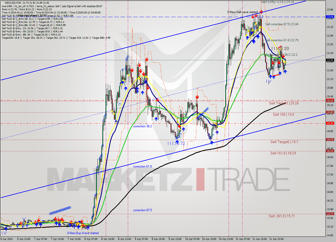Click the '10 Apr 15:00' time axis label
The height and width of the screenshot is (242, 336).
pyautogui.click(x=209, y=239)
